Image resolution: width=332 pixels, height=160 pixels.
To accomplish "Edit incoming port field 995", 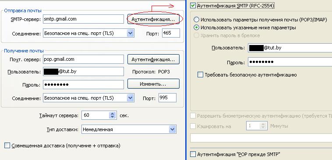I will (x=168, y=98).
